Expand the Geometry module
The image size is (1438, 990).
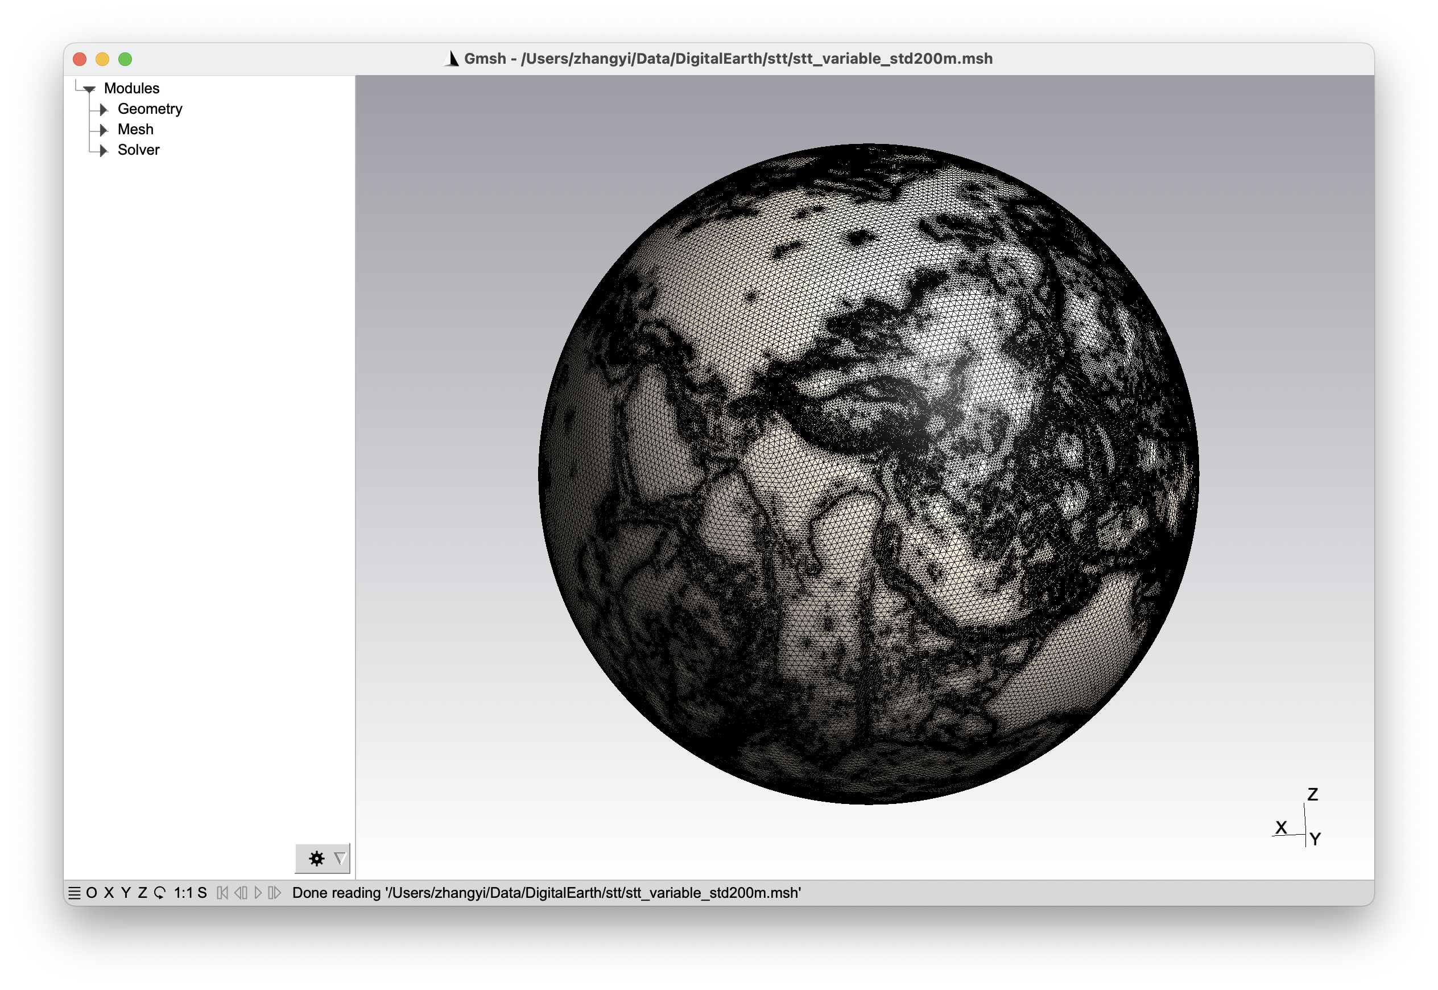(104, 109)
